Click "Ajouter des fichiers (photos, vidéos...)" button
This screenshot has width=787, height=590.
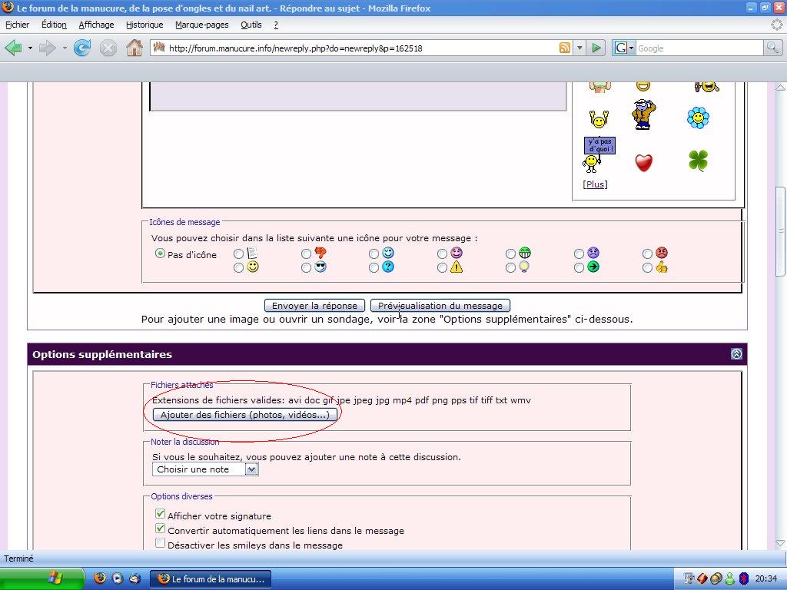244,415
